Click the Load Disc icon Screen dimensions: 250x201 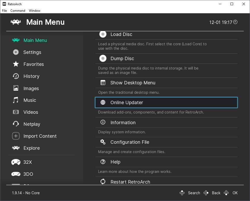pos(103,34)
